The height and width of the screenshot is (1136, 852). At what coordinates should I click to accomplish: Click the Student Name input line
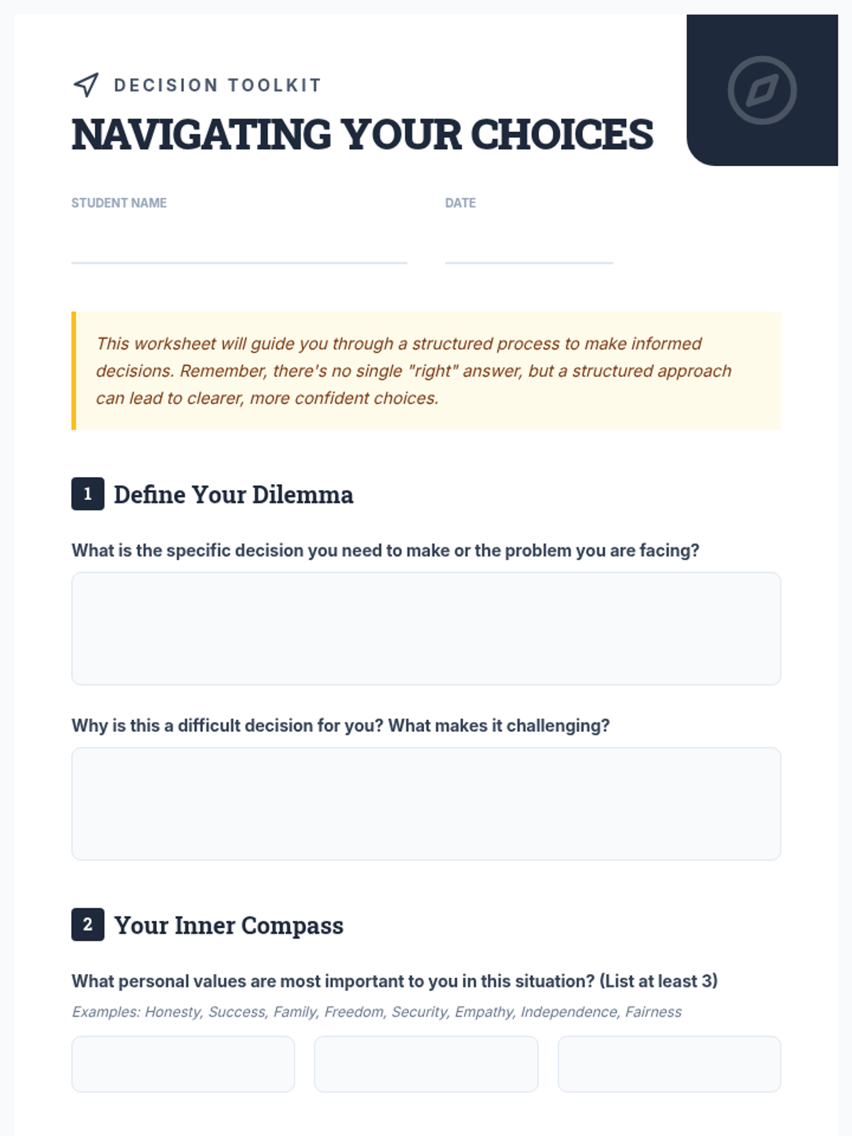(x=239, y=246)
